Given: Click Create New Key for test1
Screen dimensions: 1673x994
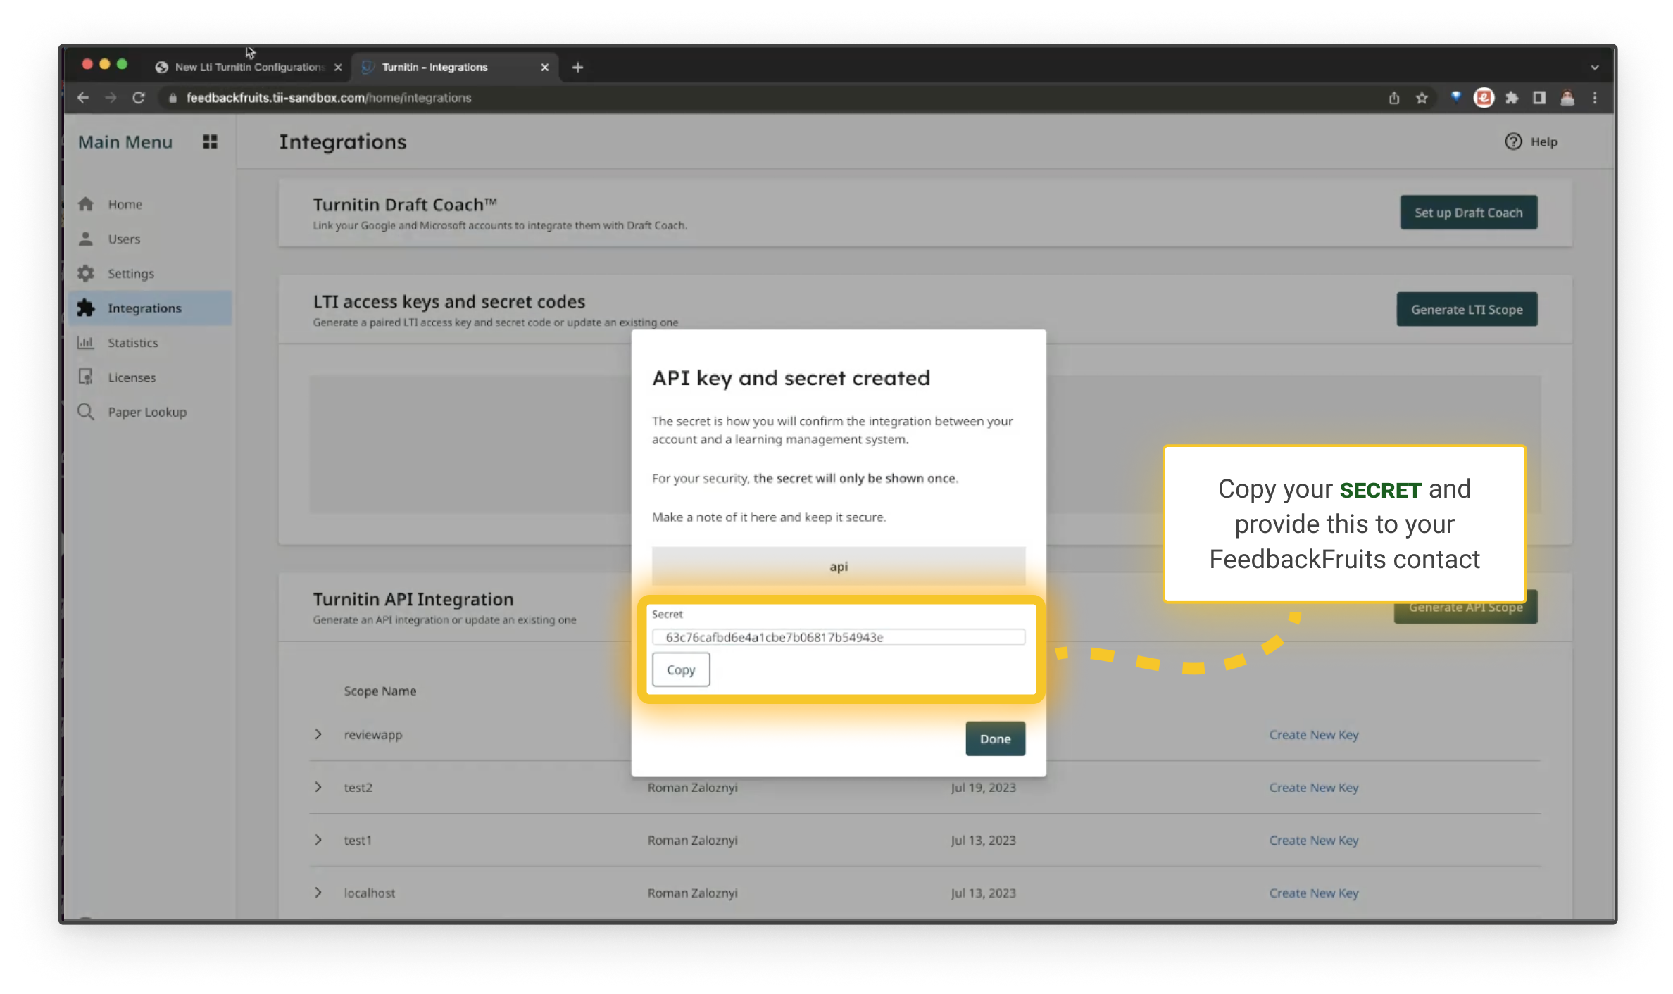Looking at the screenshot, I should point(1314,840).
